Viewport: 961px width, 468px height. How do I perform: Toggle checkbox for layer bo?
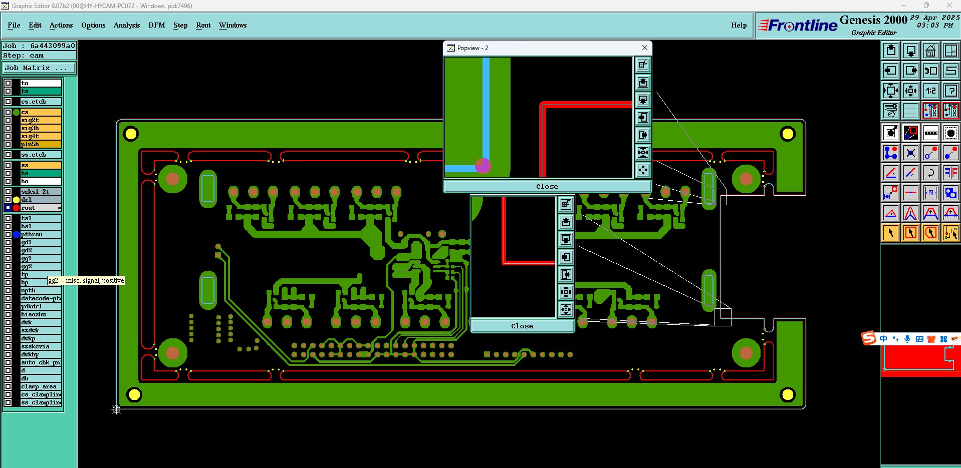click(8, 181)
